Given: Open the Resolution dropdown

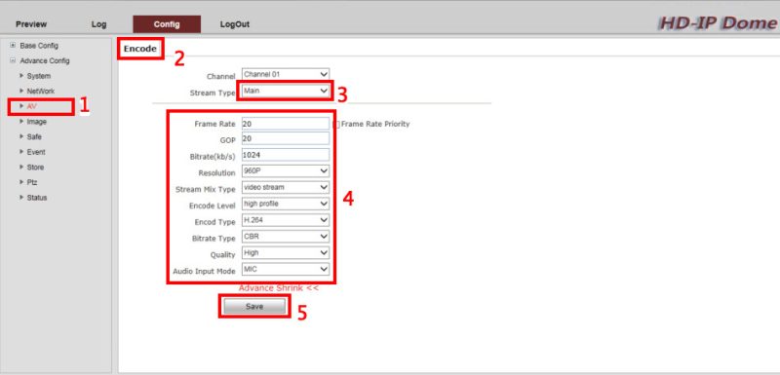Looking at the screenshot, I should (286, 171).
